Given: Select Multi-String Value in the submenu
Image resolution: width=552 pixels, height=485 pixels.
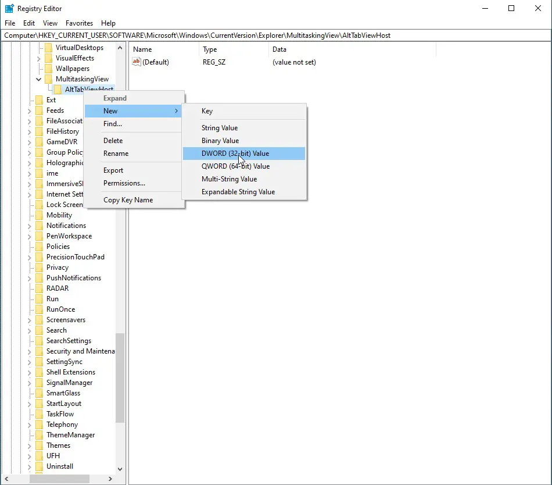Looking at the screenshot, I should click(x=244, y=179).
